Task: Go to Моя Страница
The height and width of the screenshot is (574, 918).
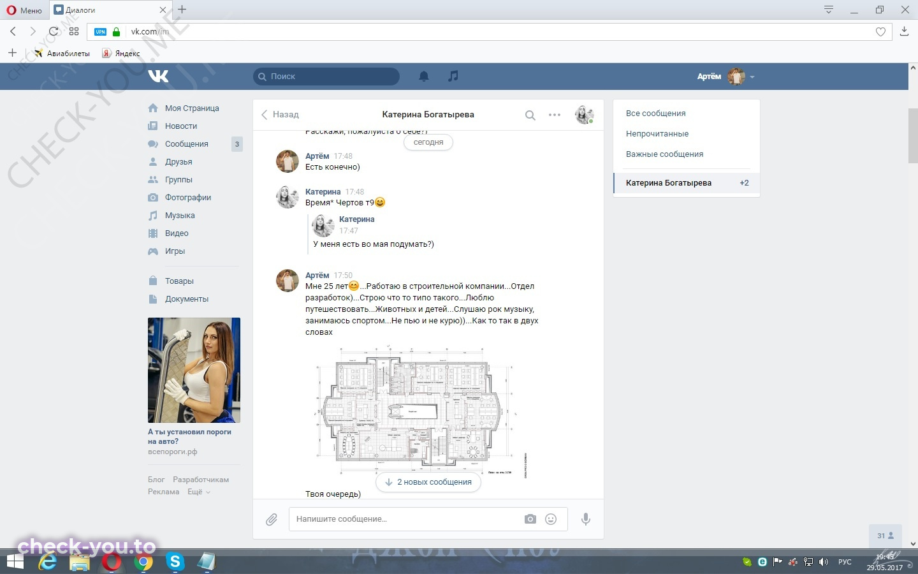Action: pos(193,108)
